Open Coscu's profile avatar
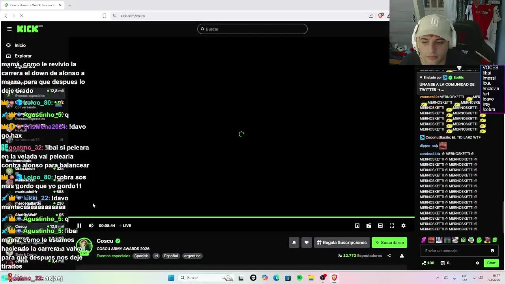 pos(84,247)
